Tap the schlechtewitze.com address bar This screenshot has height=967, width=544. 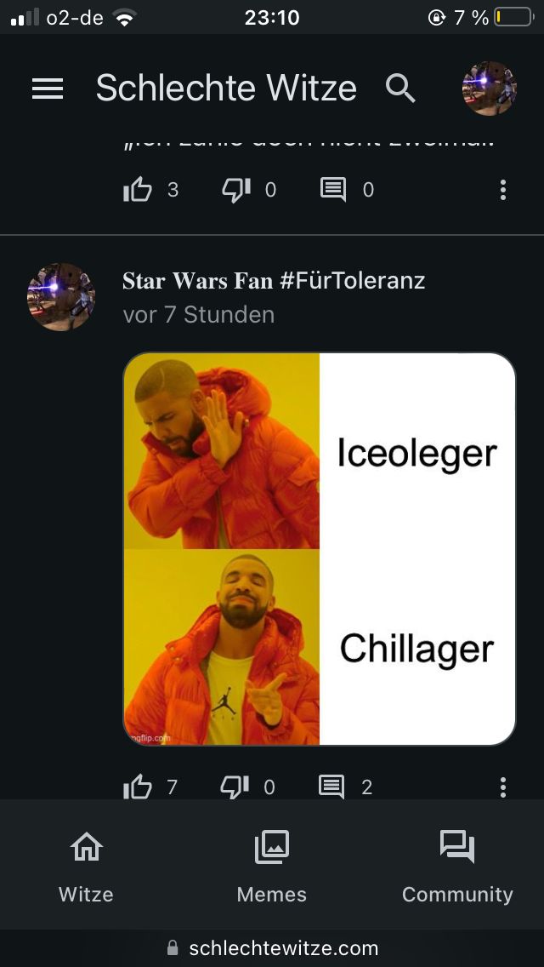[x=272, y=947]
